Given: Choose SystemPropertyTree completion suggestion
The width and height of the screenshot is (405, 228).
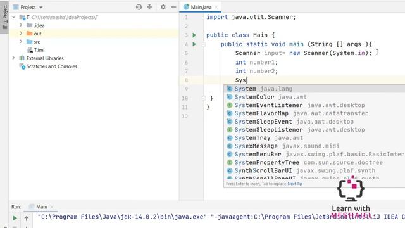Looking at the screenshot, I should [x=314, y=162].
